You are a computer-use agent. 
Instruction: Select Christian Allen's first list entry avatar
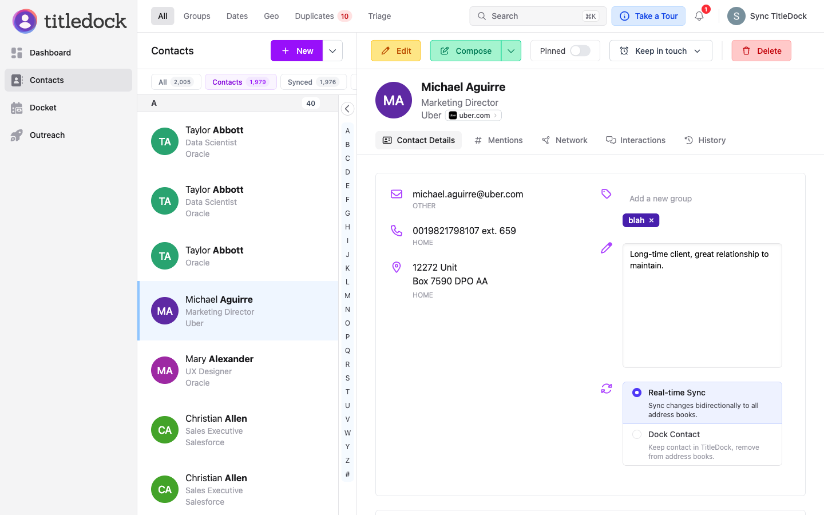(x=165, y=430)
